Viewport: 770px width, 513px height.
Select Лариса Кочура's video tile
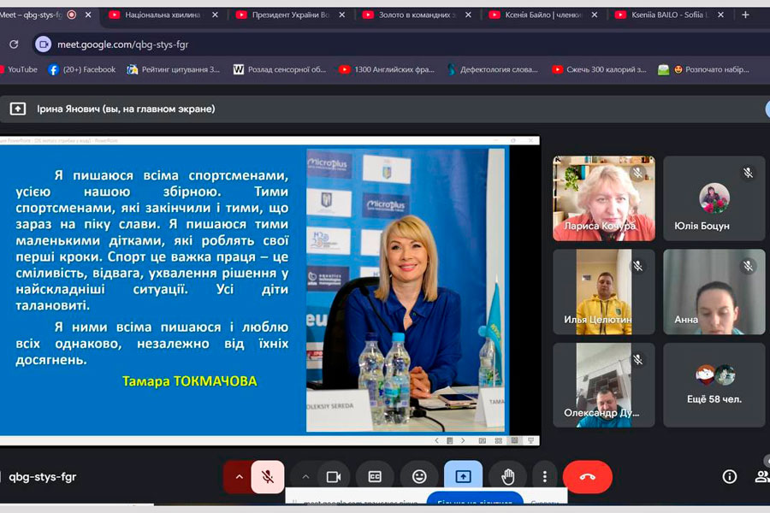tap(603, 198)
